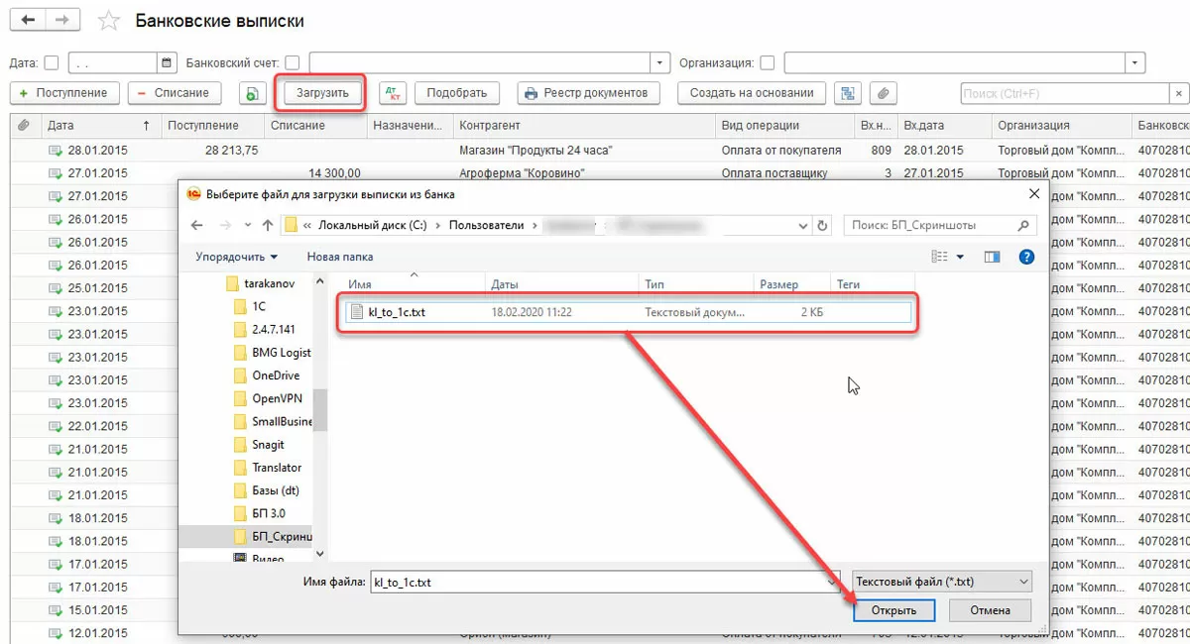This screenshot has width=1190, height=644.
Task: Select the kl_to_1c.txt file icon
Action: pos(357,311)
